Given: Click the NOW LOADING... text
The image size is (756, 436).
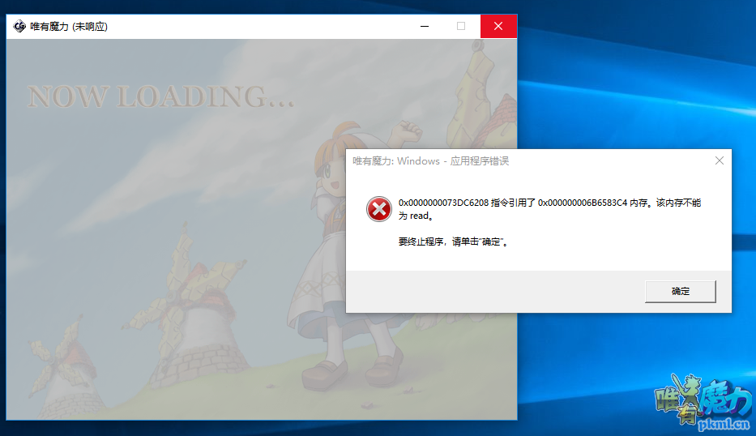Looking at the screenshot, I should pos(160,96).
